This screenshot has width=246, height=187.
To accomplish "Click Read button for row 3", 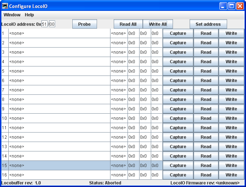I will pos(206,52).
